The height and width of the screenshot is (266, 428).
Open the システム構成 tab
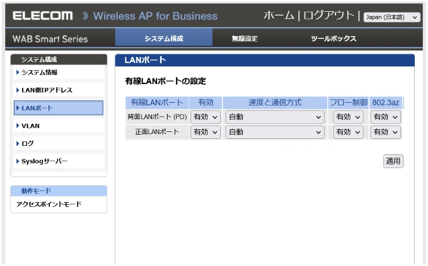(164, 38)
